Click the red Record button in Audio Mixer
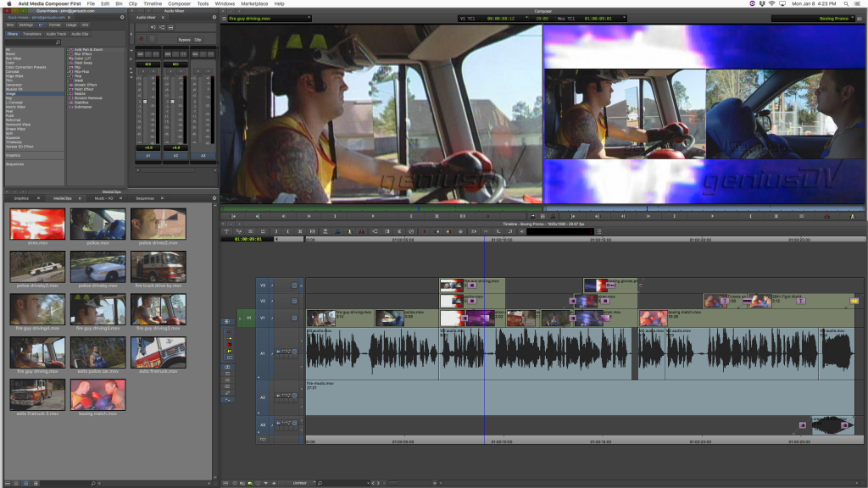The height and width of the screenshot is (488, 868). pyautogui.click(x=142, y=39)
